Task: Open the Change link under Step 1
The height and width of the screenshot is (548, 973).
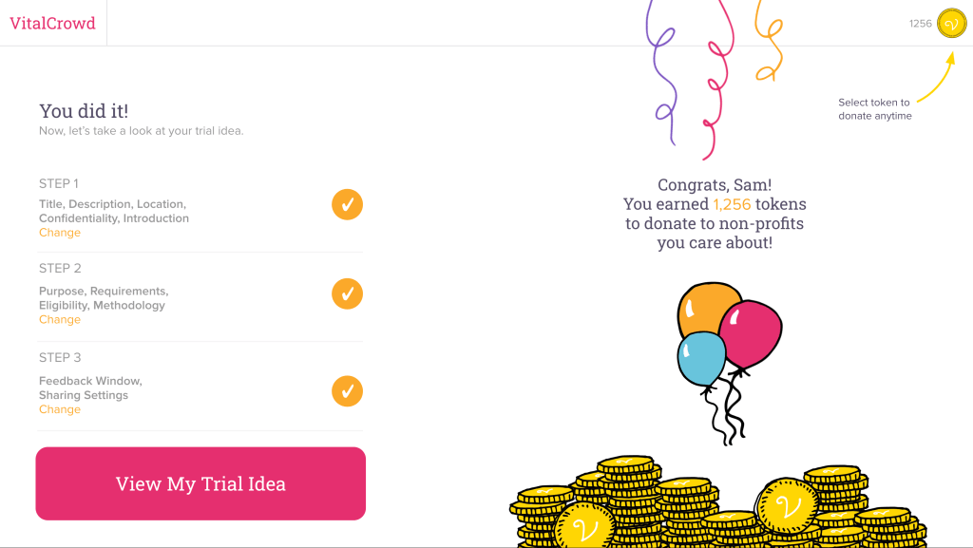Action: [60, 233]
